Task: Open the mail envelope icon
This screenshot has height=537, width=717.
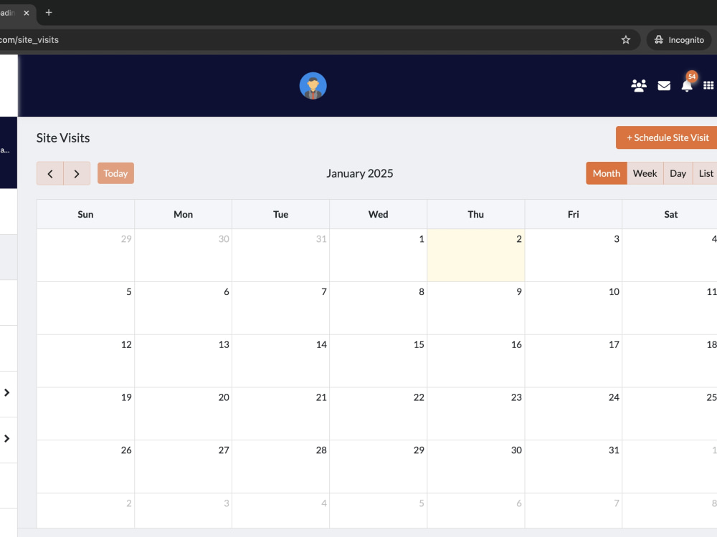Action: point(663,85)
